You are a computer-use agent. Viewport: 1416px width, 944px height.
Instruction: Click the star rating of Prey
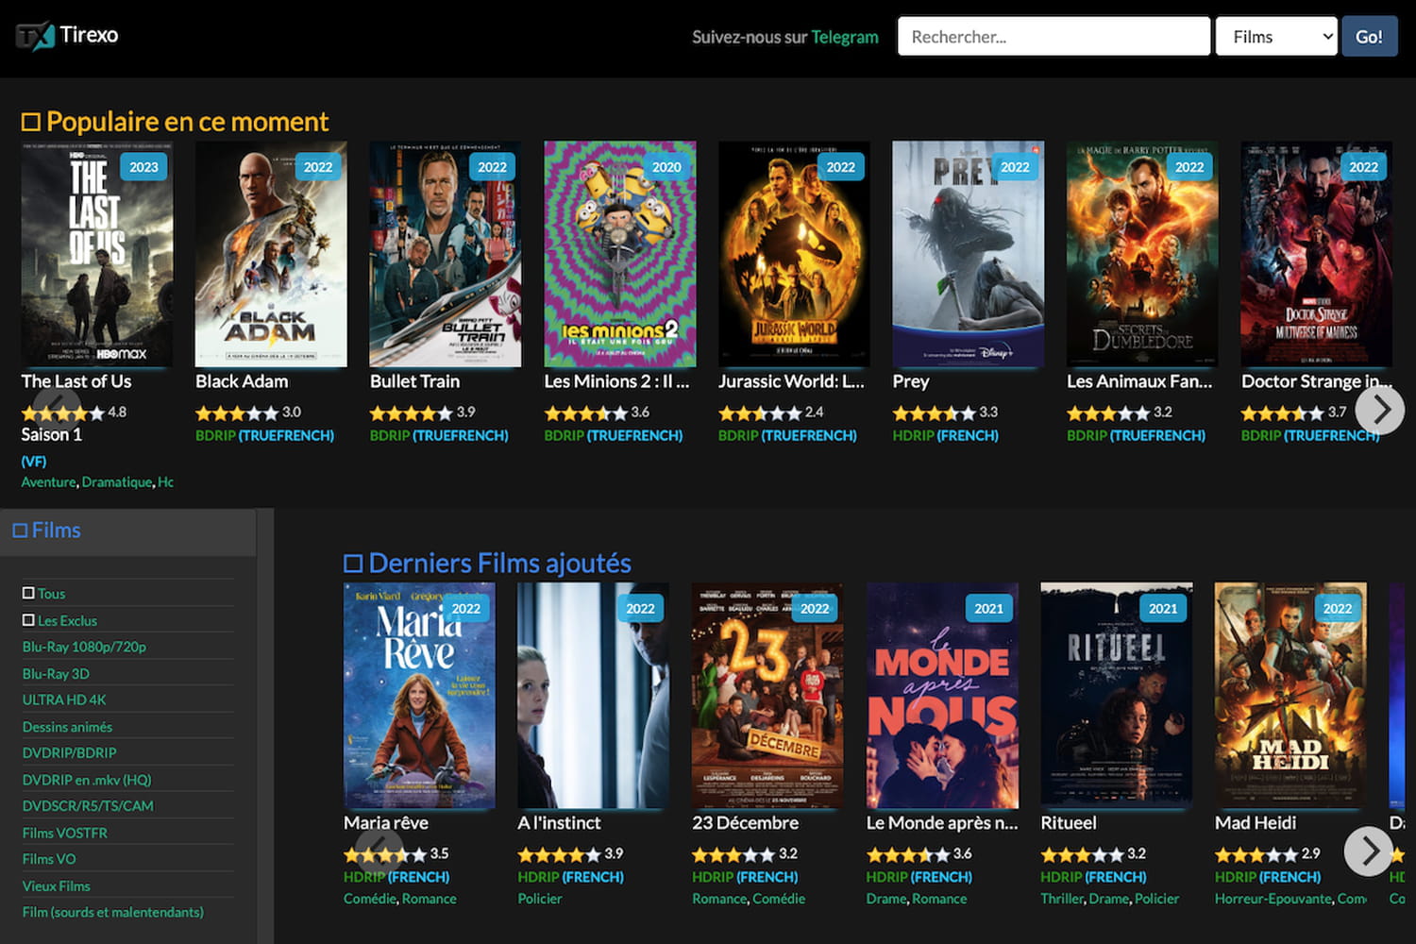click(x=935, y=413)
